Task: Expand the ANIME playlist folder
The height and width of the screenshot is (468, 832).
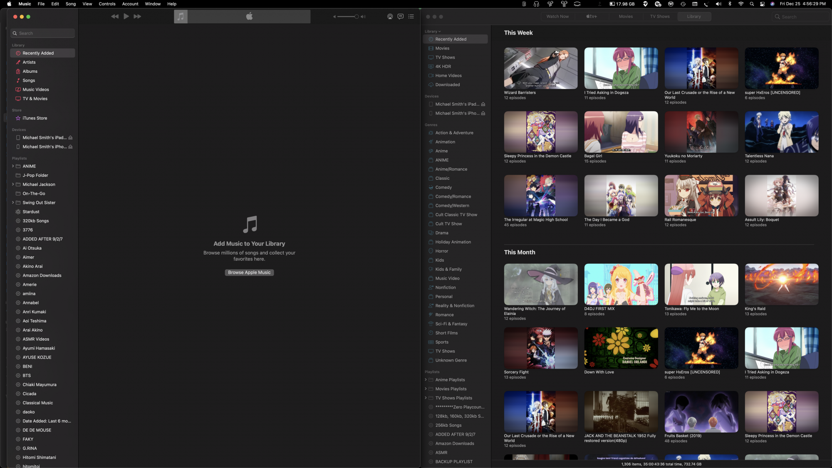Action: (x=13, y=166)
